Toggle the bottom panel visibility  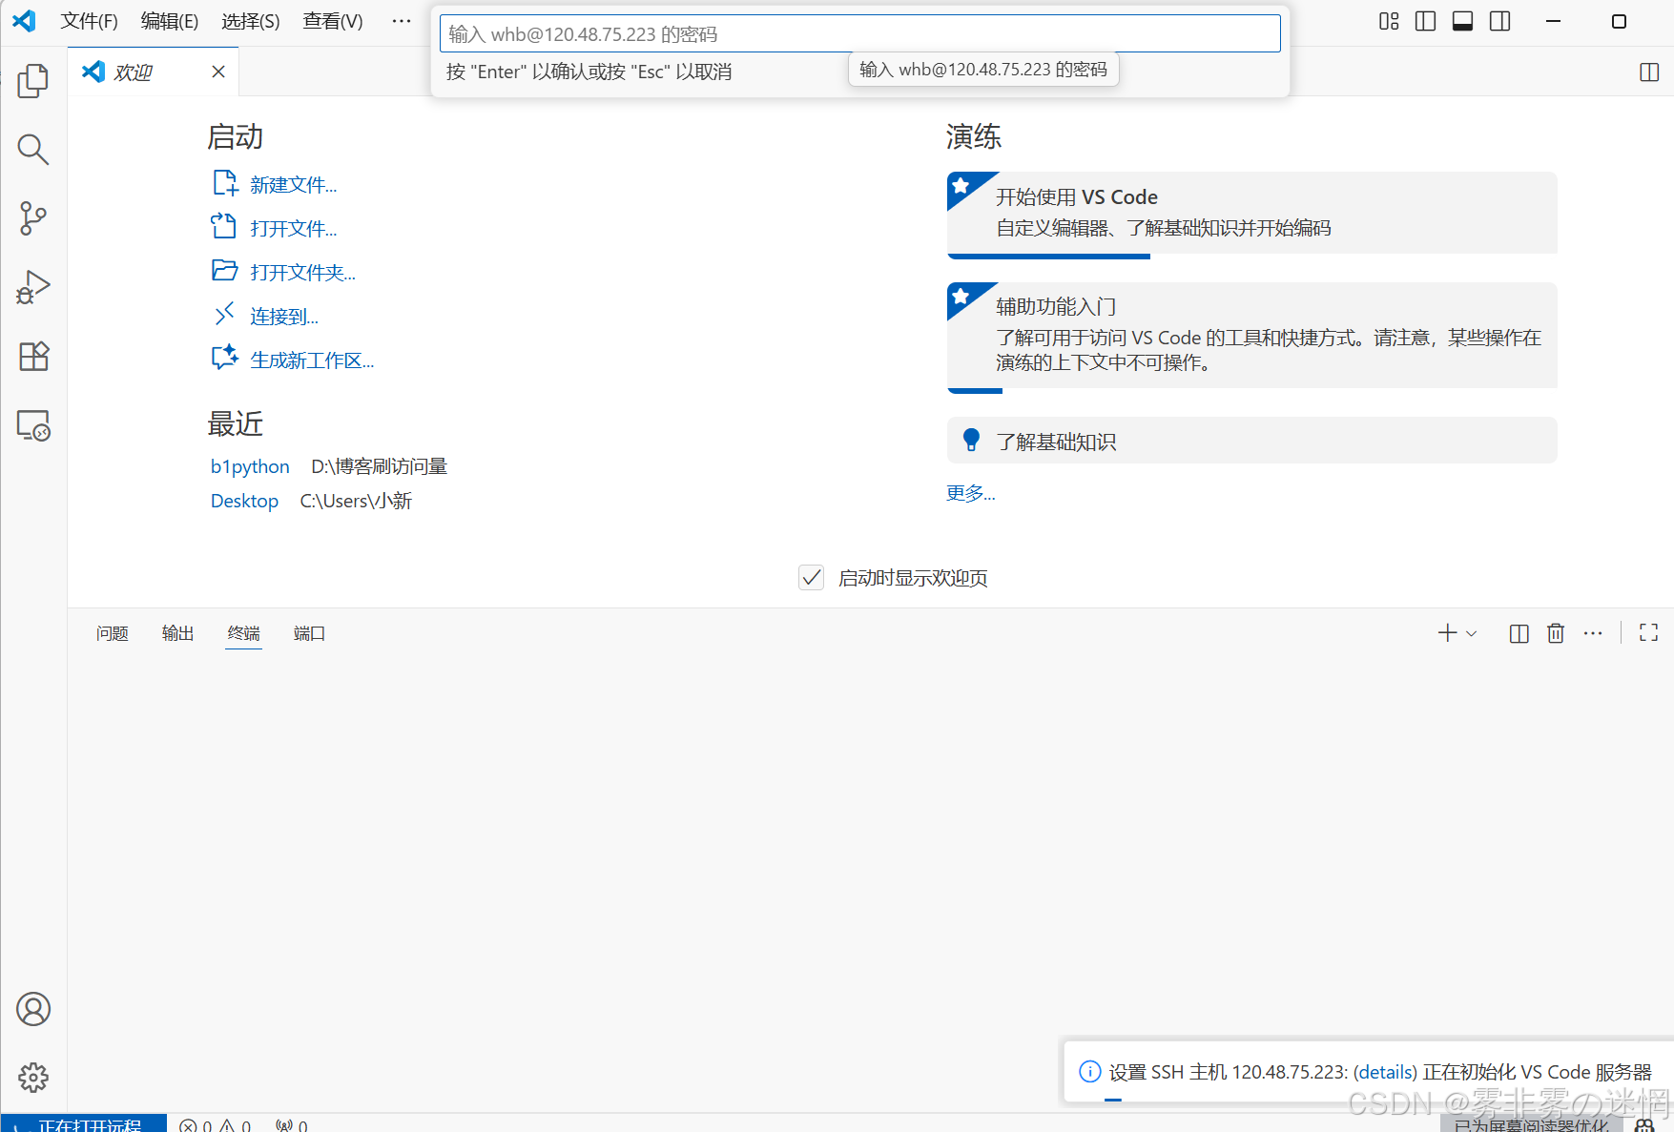coord(1463,21)
